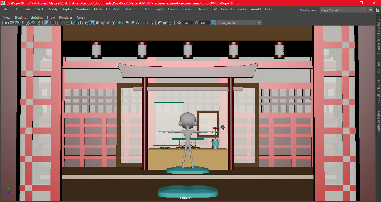
Task: Toggle the viewport grid display
Action: (47, 23)
